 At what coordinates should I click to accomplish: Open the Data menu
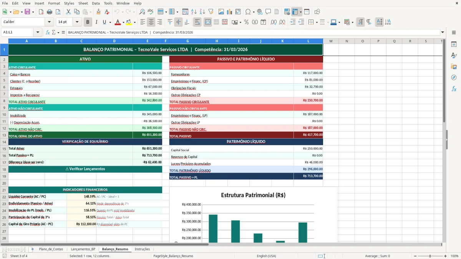[95, 3]
